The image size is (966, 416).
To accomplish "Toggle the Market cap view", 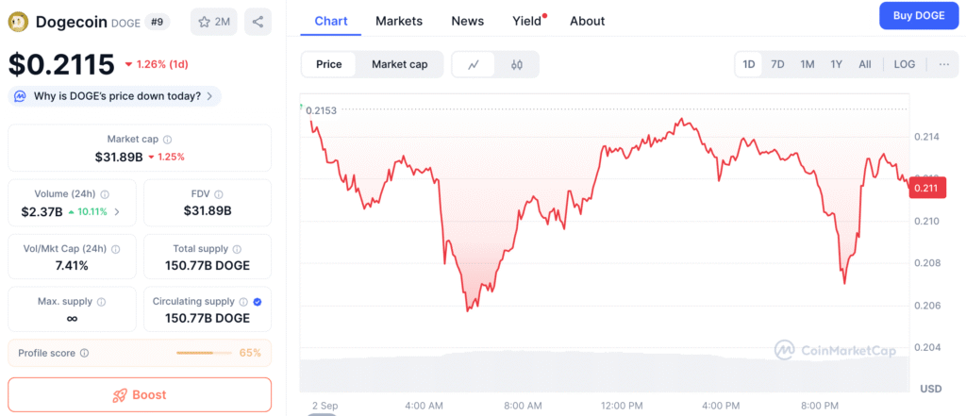I will click(399, 65).
